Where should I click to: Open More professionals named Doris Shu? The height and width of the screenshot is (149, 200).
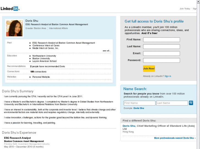[175, 138]
